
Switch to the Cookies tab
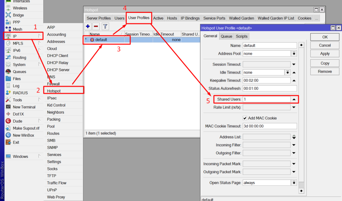click(305, 18)
